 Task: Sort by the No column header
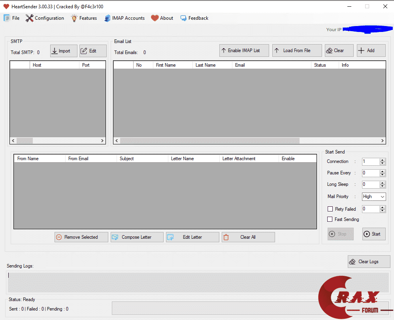pyautogui.click(x=143, y=65)
